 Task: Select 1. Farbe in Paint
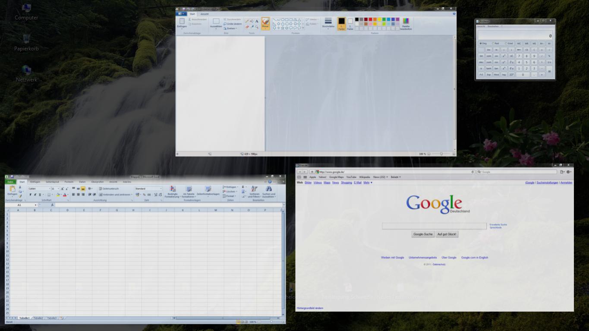click(x=341, y=24)
